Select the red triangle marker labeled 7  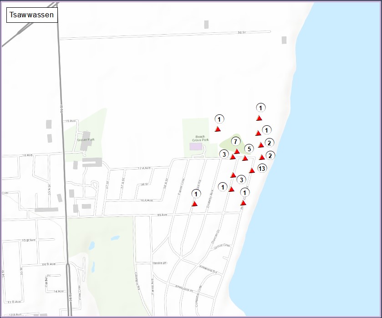click(237, 151)
